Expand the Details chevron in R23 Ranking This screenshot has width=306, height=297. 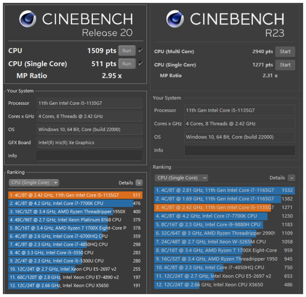tap(291, 178)
